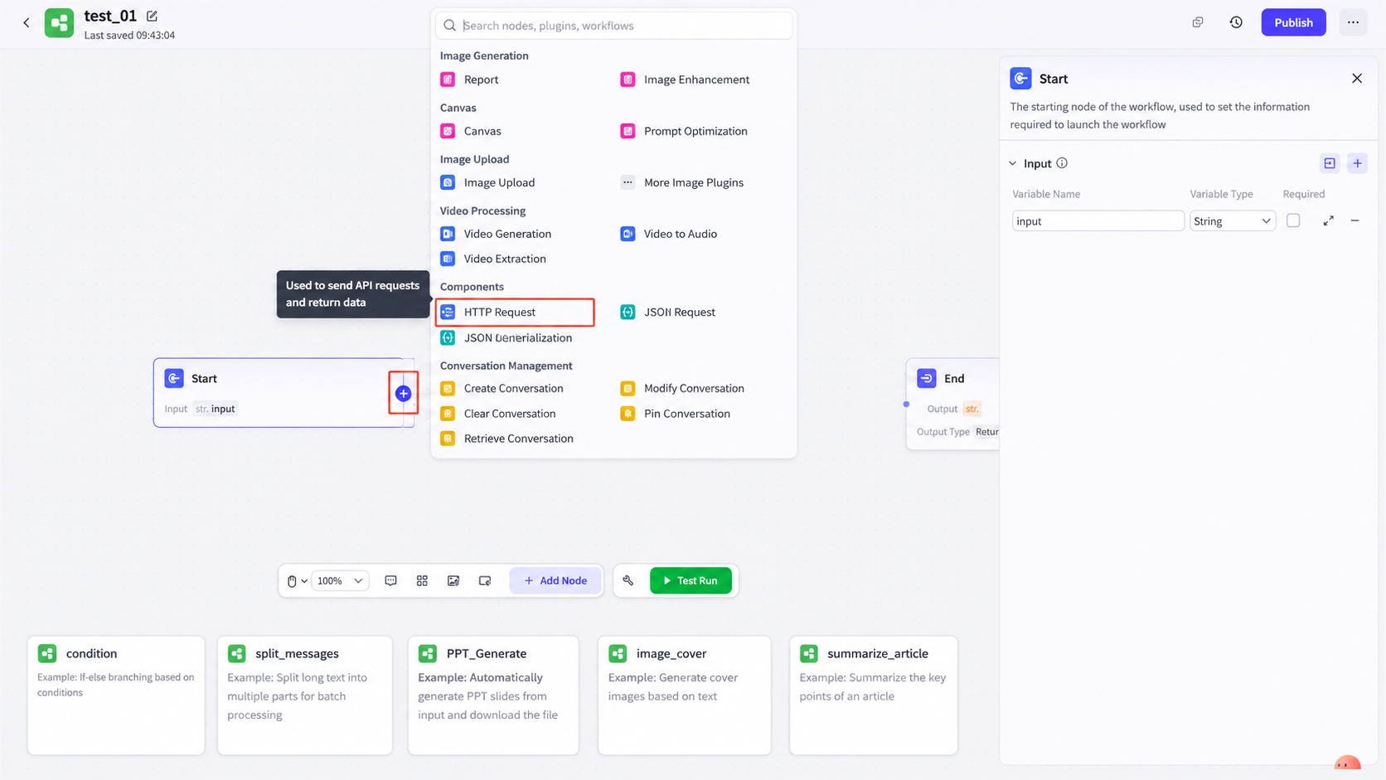Open the wrench debug tool icon
Screen dimensions: 1386x780
point(628,581)
